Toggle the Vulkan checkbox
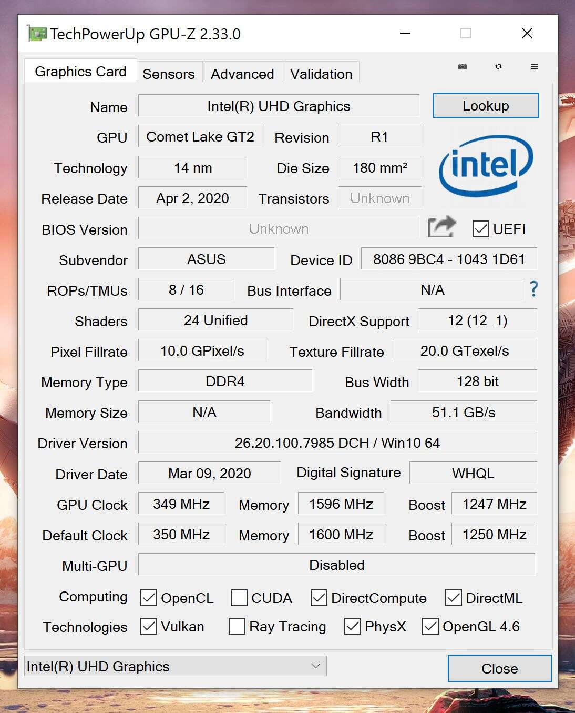 click(x=149, y=626)
